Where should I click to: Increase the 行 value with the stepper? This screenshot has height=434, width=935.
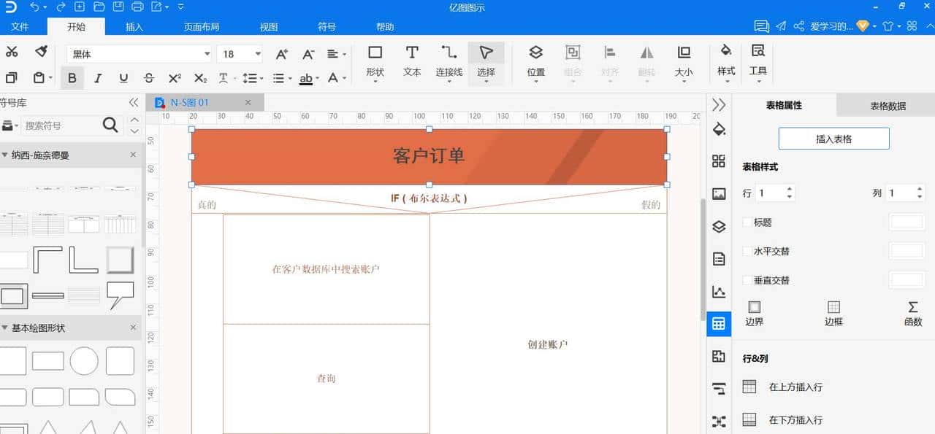coord(790,188)
